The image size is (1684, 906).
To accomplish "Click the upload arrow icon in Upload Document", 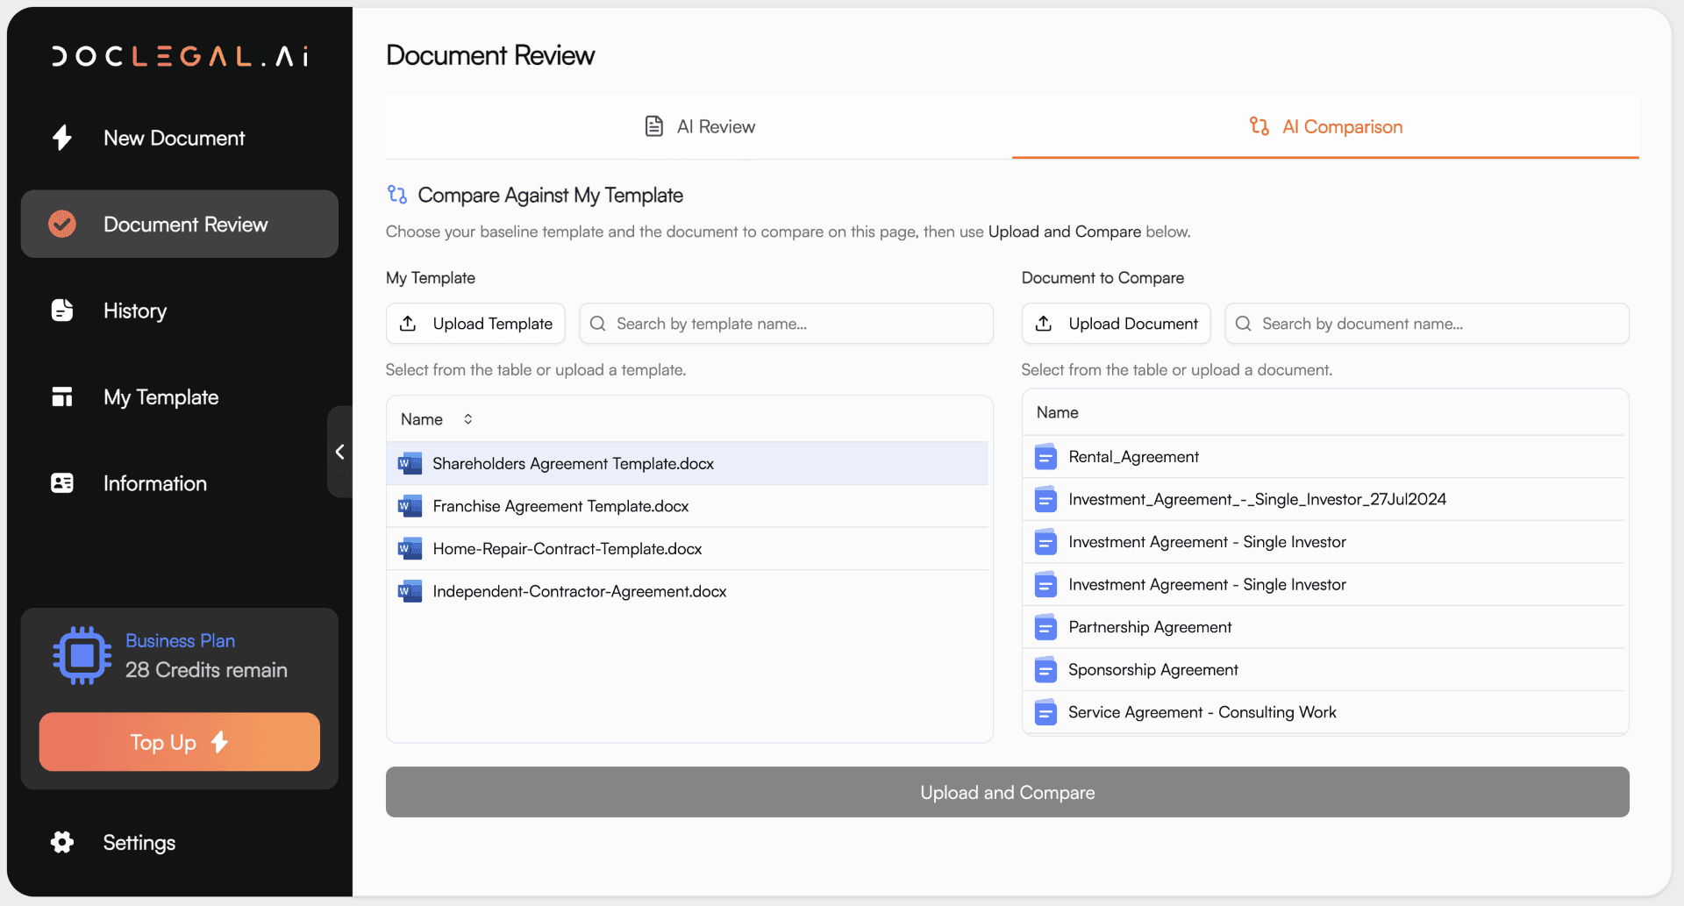I will tap(1044, 324).
